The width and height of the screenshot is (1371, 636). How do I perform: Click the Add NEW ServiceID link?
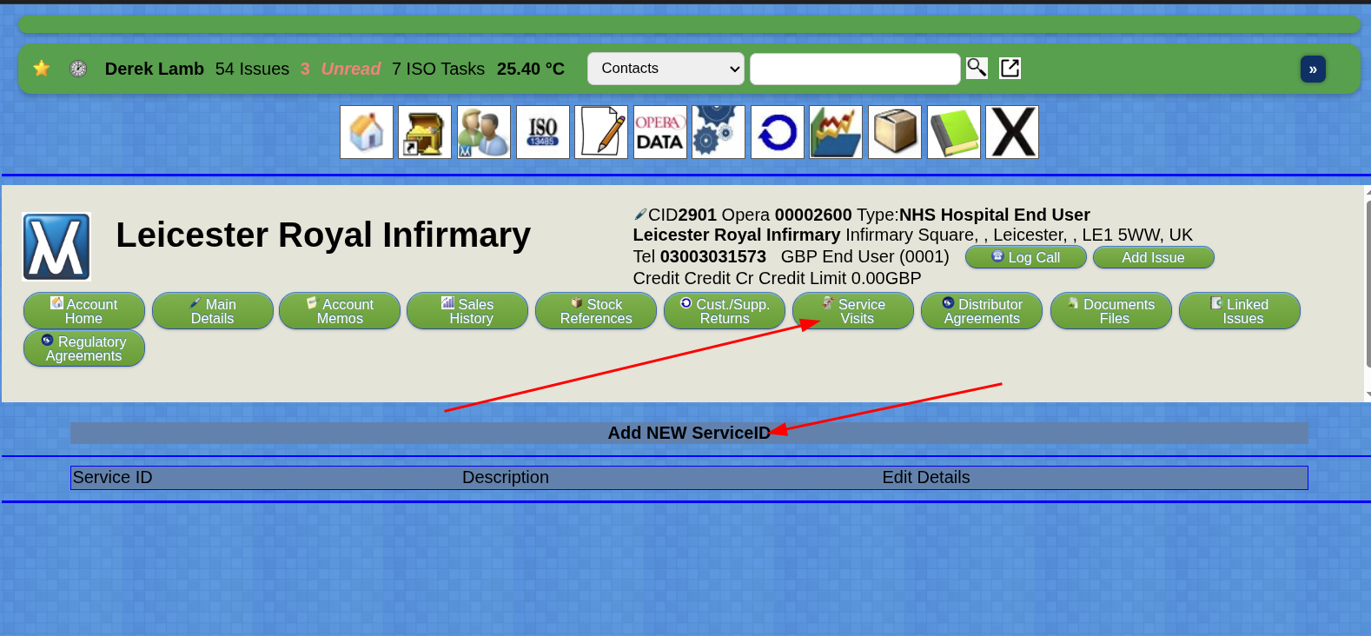coord(688,433)
